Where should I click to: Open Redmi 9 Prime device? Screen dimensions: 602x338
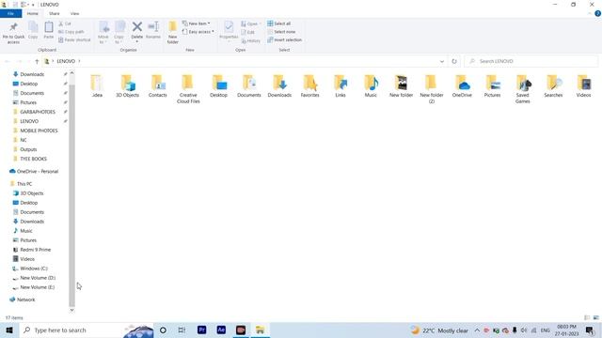pyautogui.click(x=36, y=250)
